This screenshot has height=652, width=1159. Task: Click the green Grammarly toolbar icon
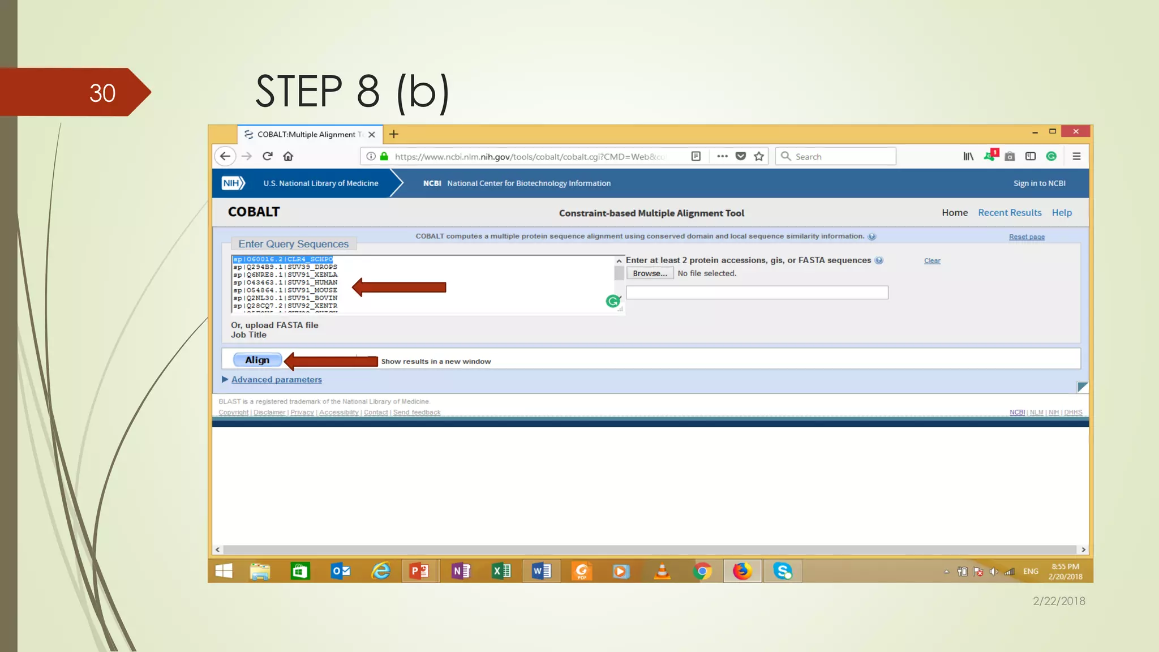[x=1051, y=156]
